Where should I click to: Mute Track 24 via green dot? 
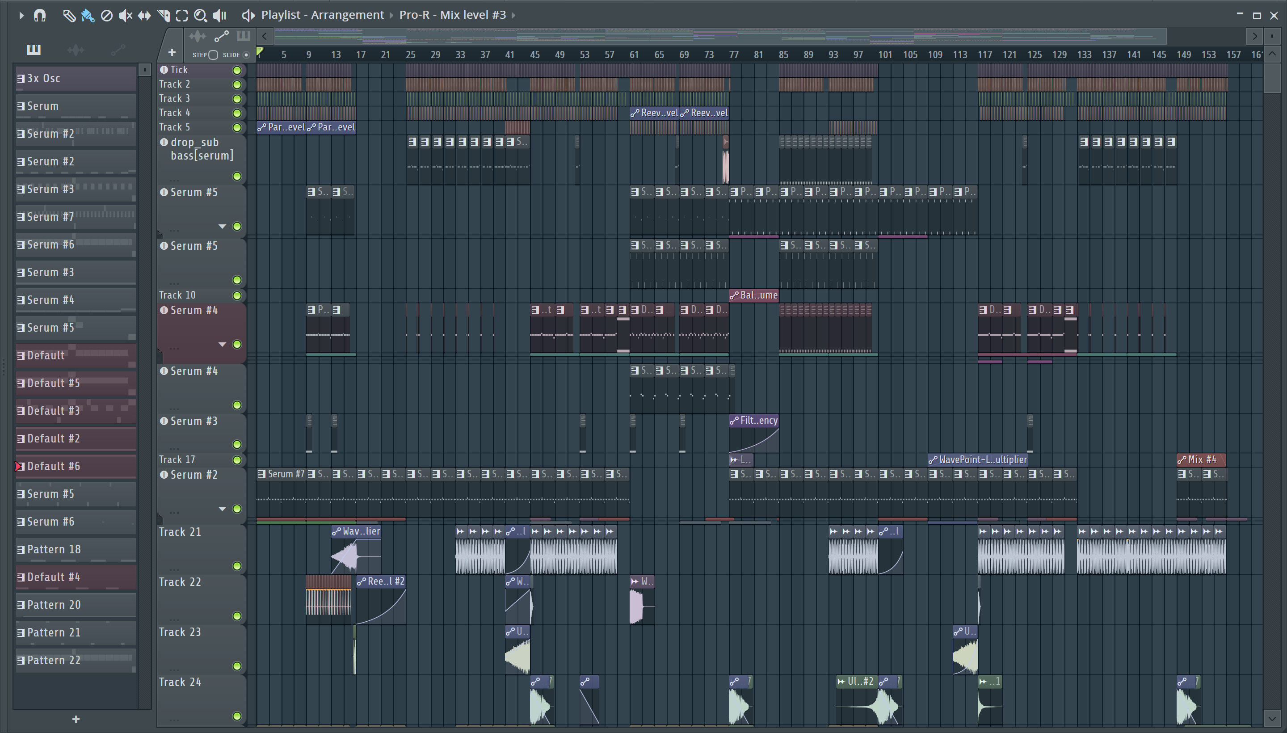tap(236, 716)
